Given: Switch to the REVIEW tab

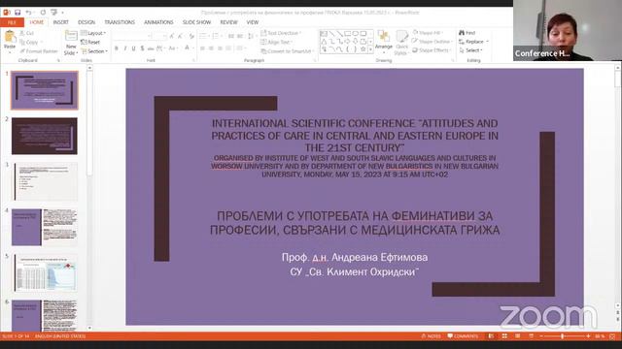Looking at the screenshot, I should pyautogui.click(x=229, y=22).
